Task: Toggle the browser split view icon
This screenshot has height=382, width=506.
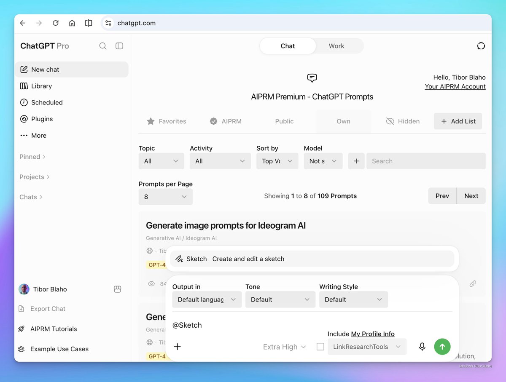Action: (x=89, y=23)
